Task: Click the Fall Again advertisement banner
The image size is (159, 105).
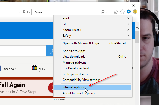Action: [x=27, y=88]
